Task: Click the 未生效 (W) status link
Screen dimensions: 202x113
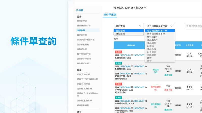Action: click(x=156, y=71)
